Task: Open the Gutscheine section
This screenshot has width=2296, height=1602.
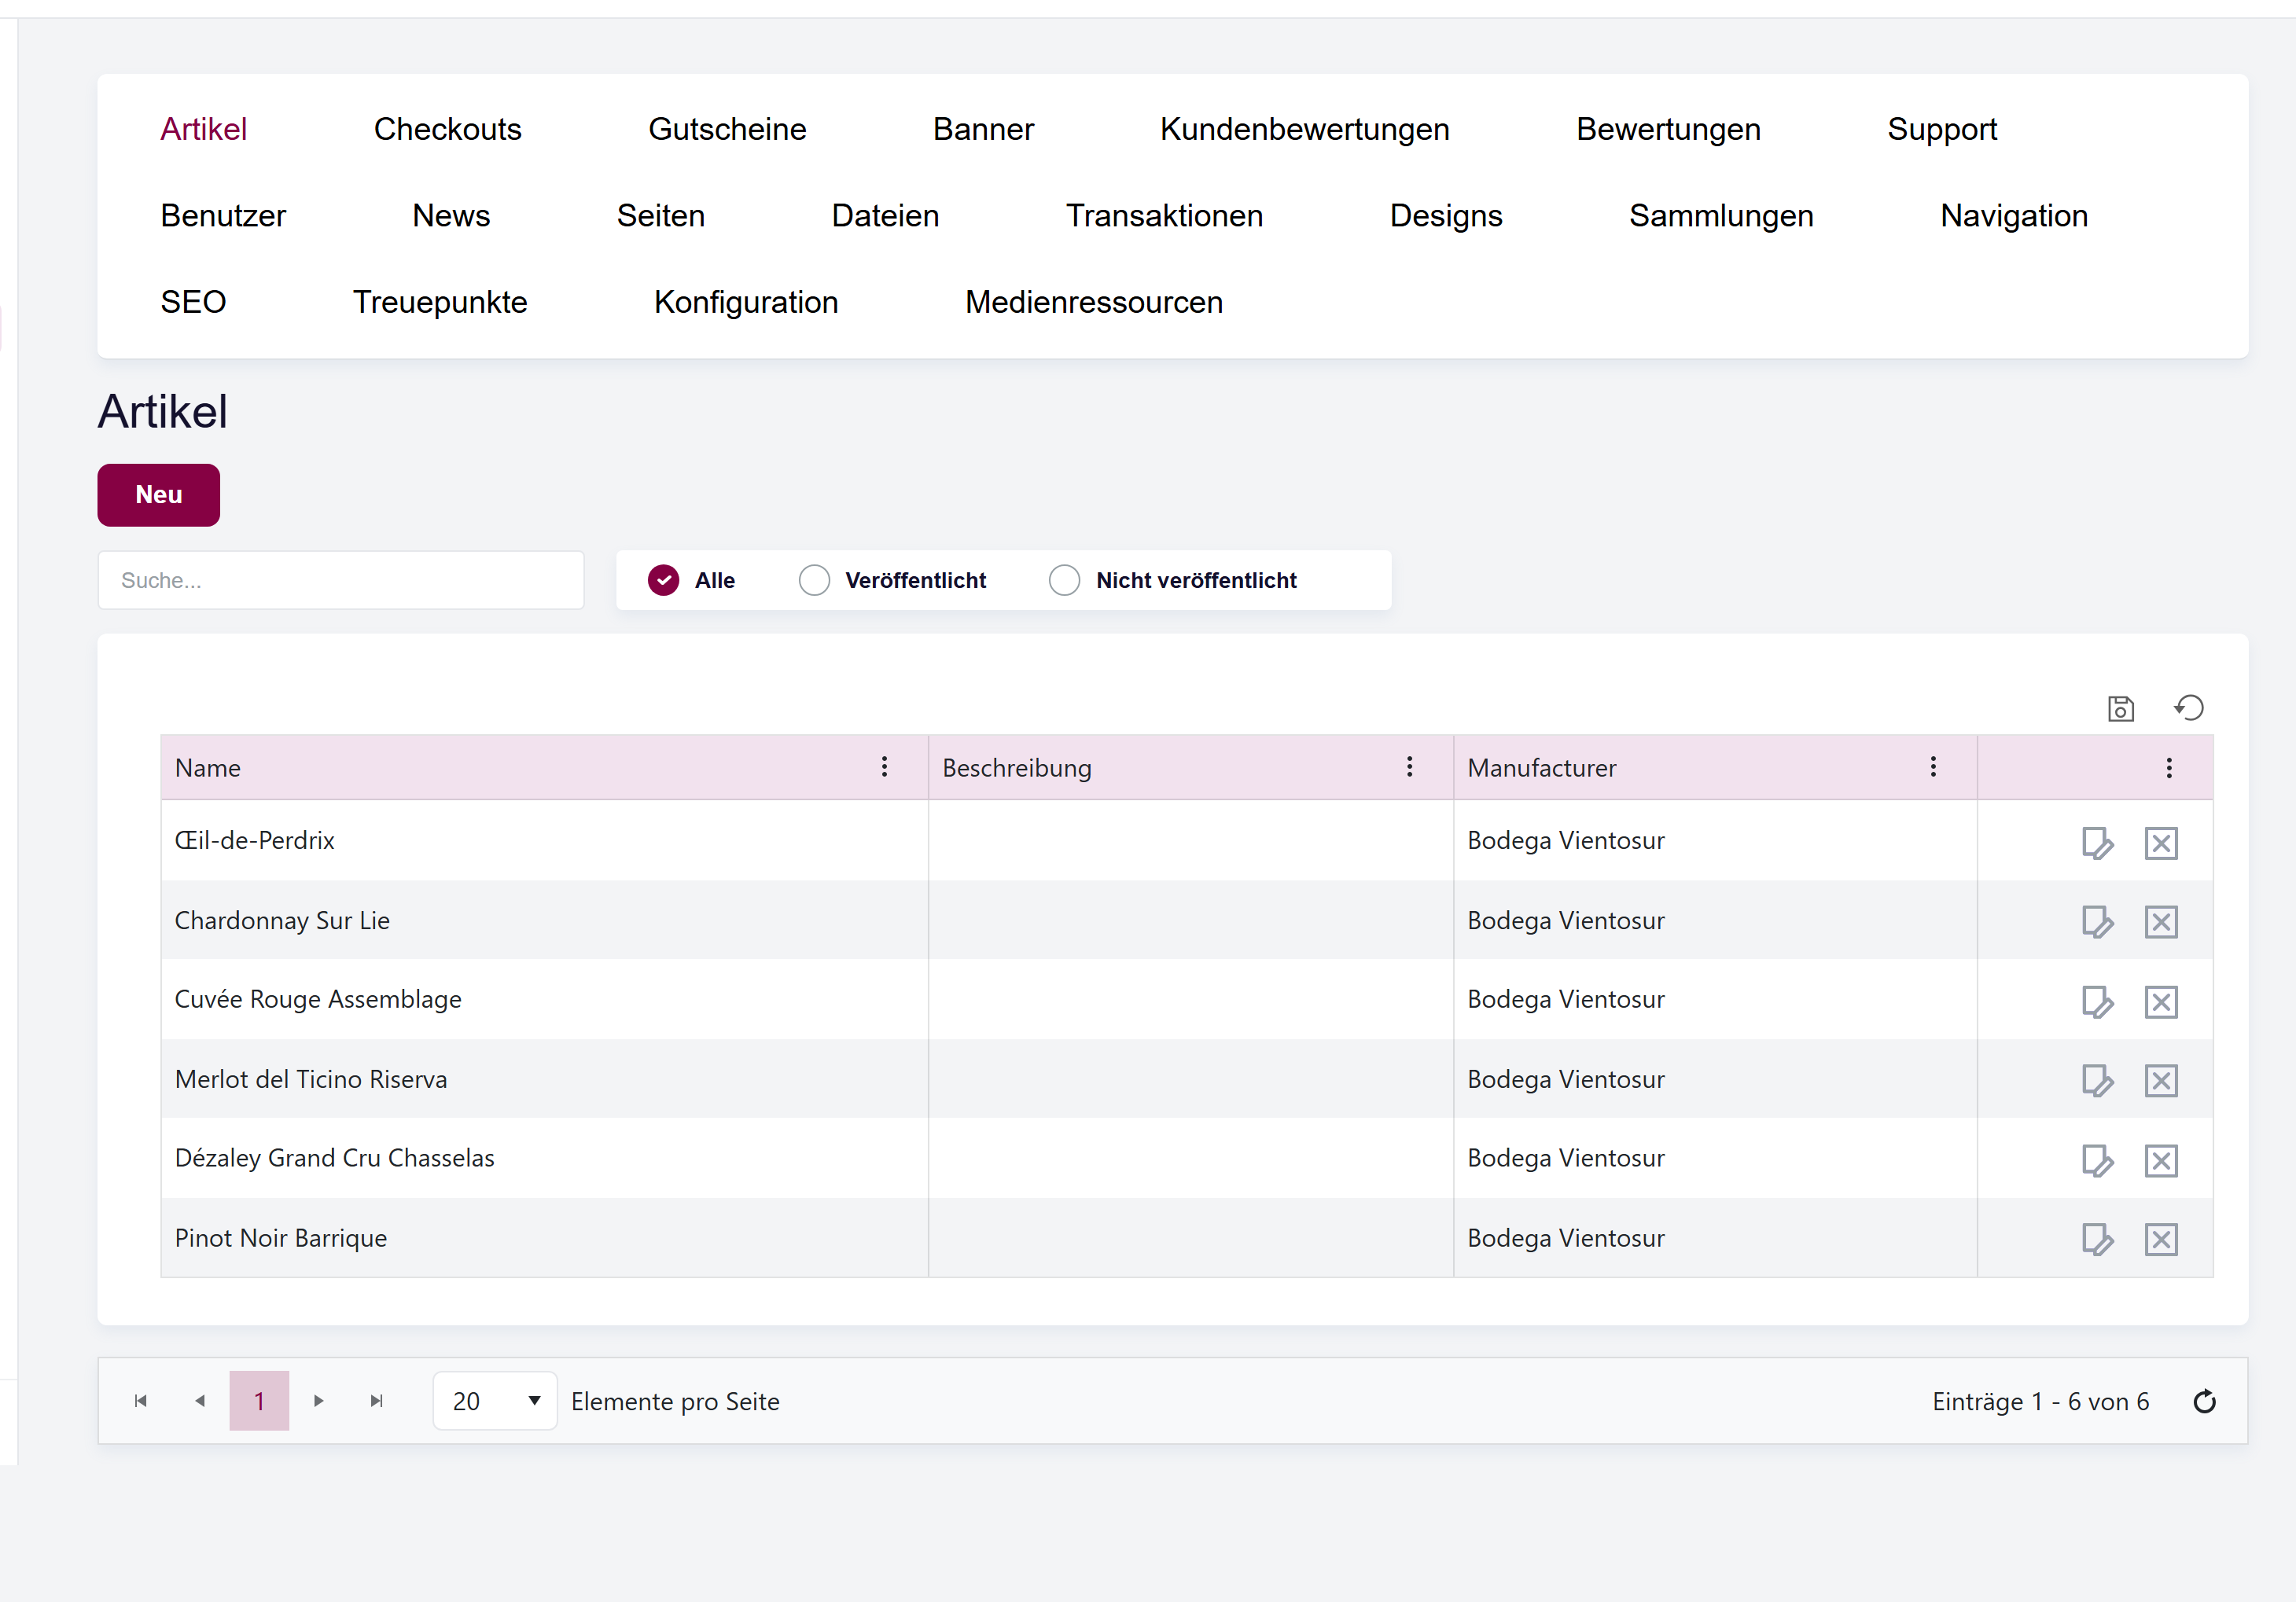Action: click(727, 129)
